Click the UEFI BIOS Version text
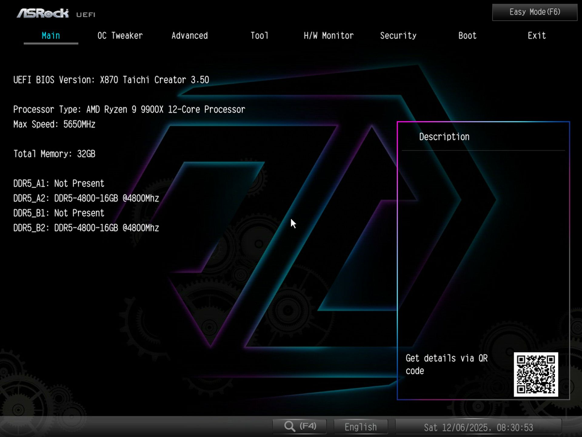 pyautogui.click(x=111, y=80)
